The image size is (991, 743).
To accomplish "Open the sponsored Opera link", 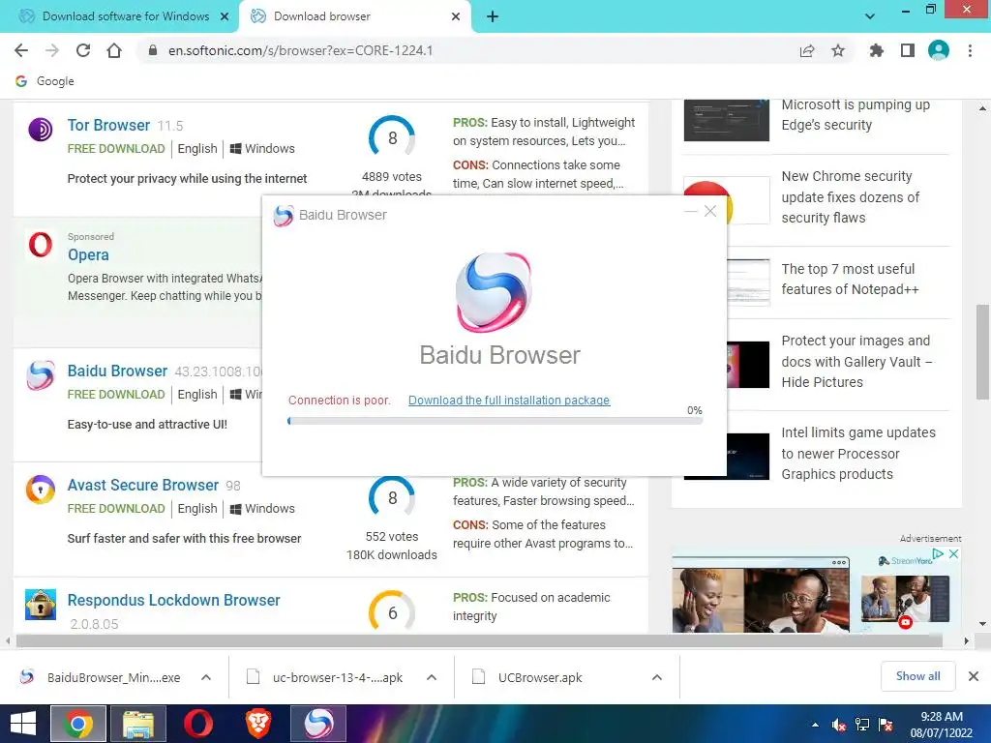I will [x=88, y=254].
